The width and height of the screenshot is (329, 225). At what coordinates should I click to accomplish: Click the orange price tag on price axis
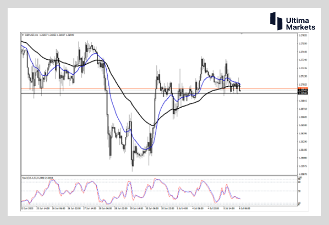coord(303,89)
